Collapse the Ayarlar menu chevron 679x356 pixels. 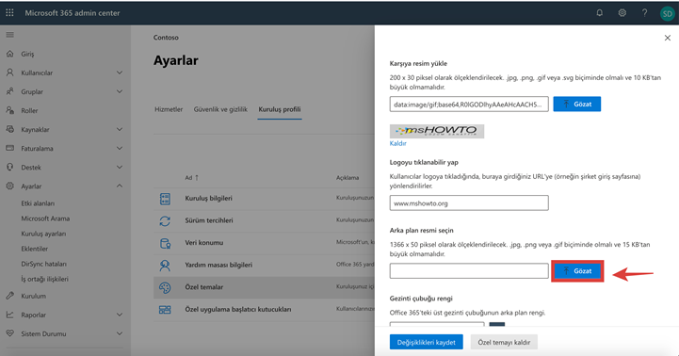click(x=120, y=186)
